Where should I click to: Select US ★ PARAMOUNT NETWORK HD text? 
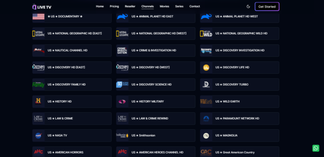click(237, 118)
